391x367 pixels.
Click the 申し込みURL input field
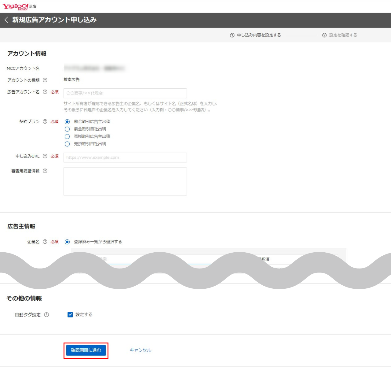point(125,158)
